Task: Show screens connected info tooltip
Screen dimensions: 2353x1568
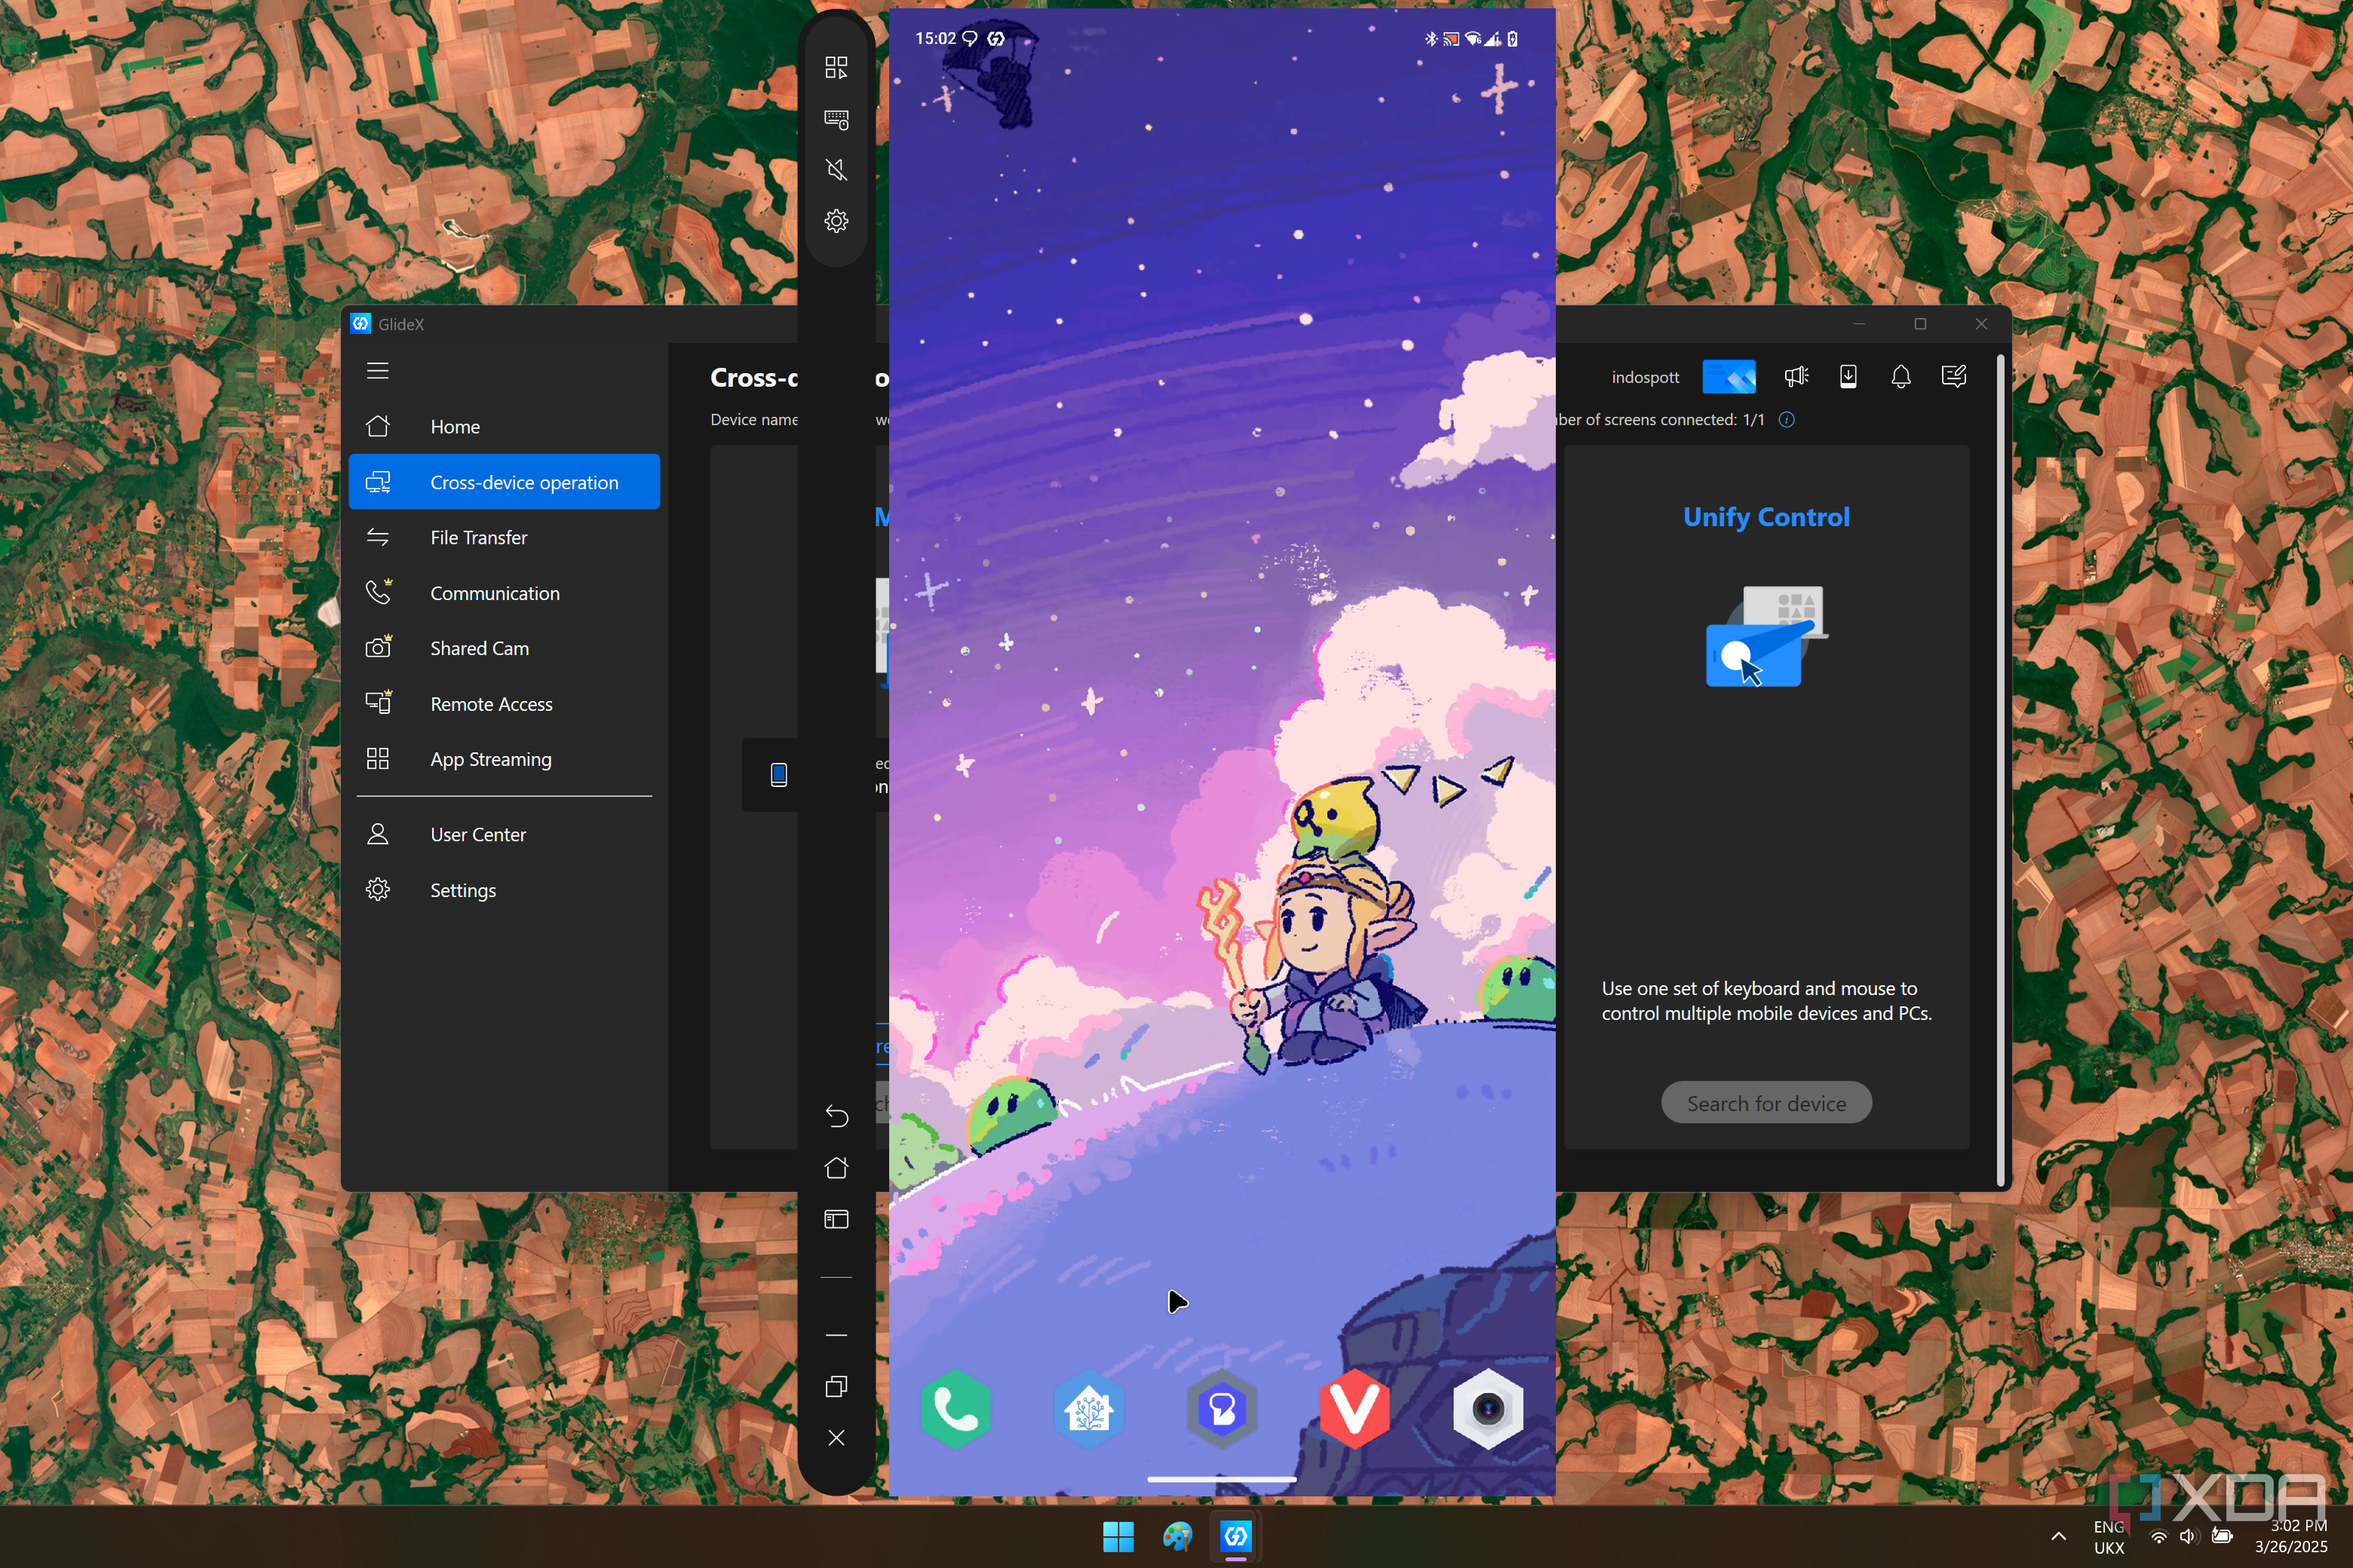Action: [1787, 419]
